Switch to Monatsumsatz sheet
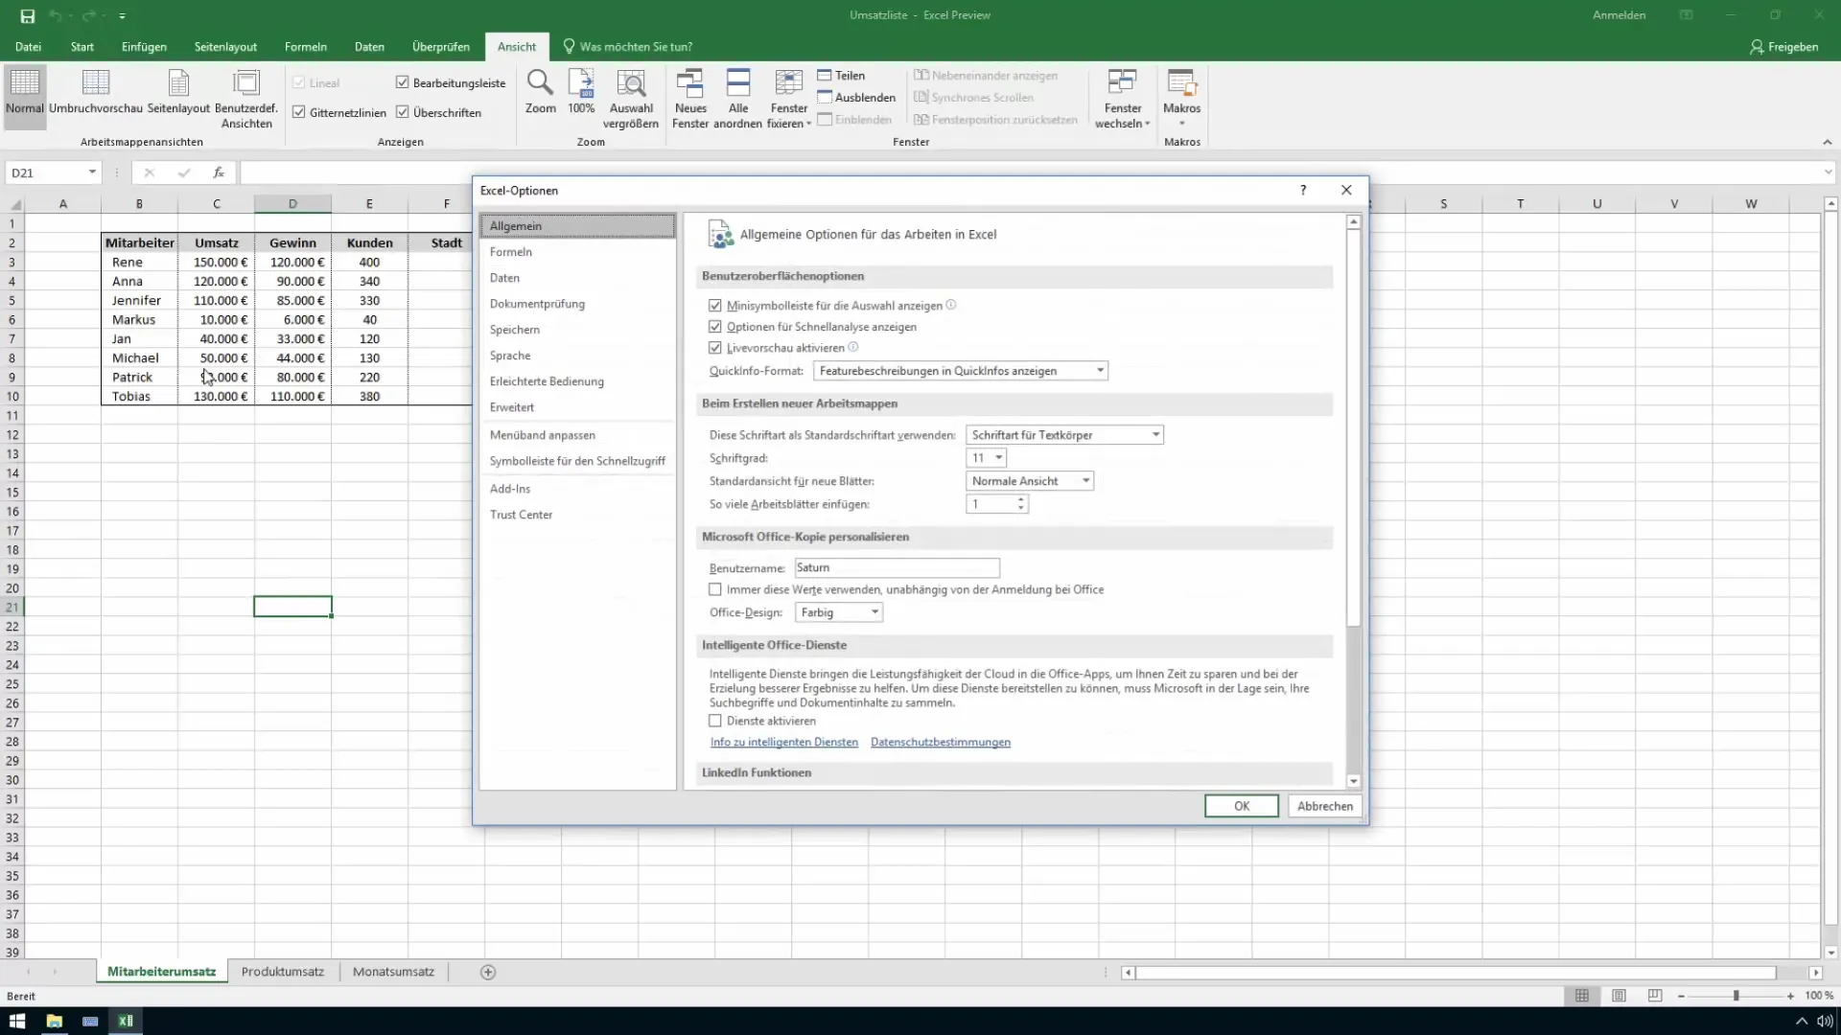 [393, 972]
